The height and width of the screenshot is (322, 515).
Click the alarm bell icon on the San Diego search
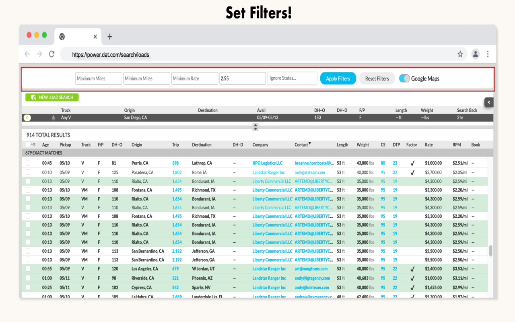pyautogui.click(x=54, y=118)
